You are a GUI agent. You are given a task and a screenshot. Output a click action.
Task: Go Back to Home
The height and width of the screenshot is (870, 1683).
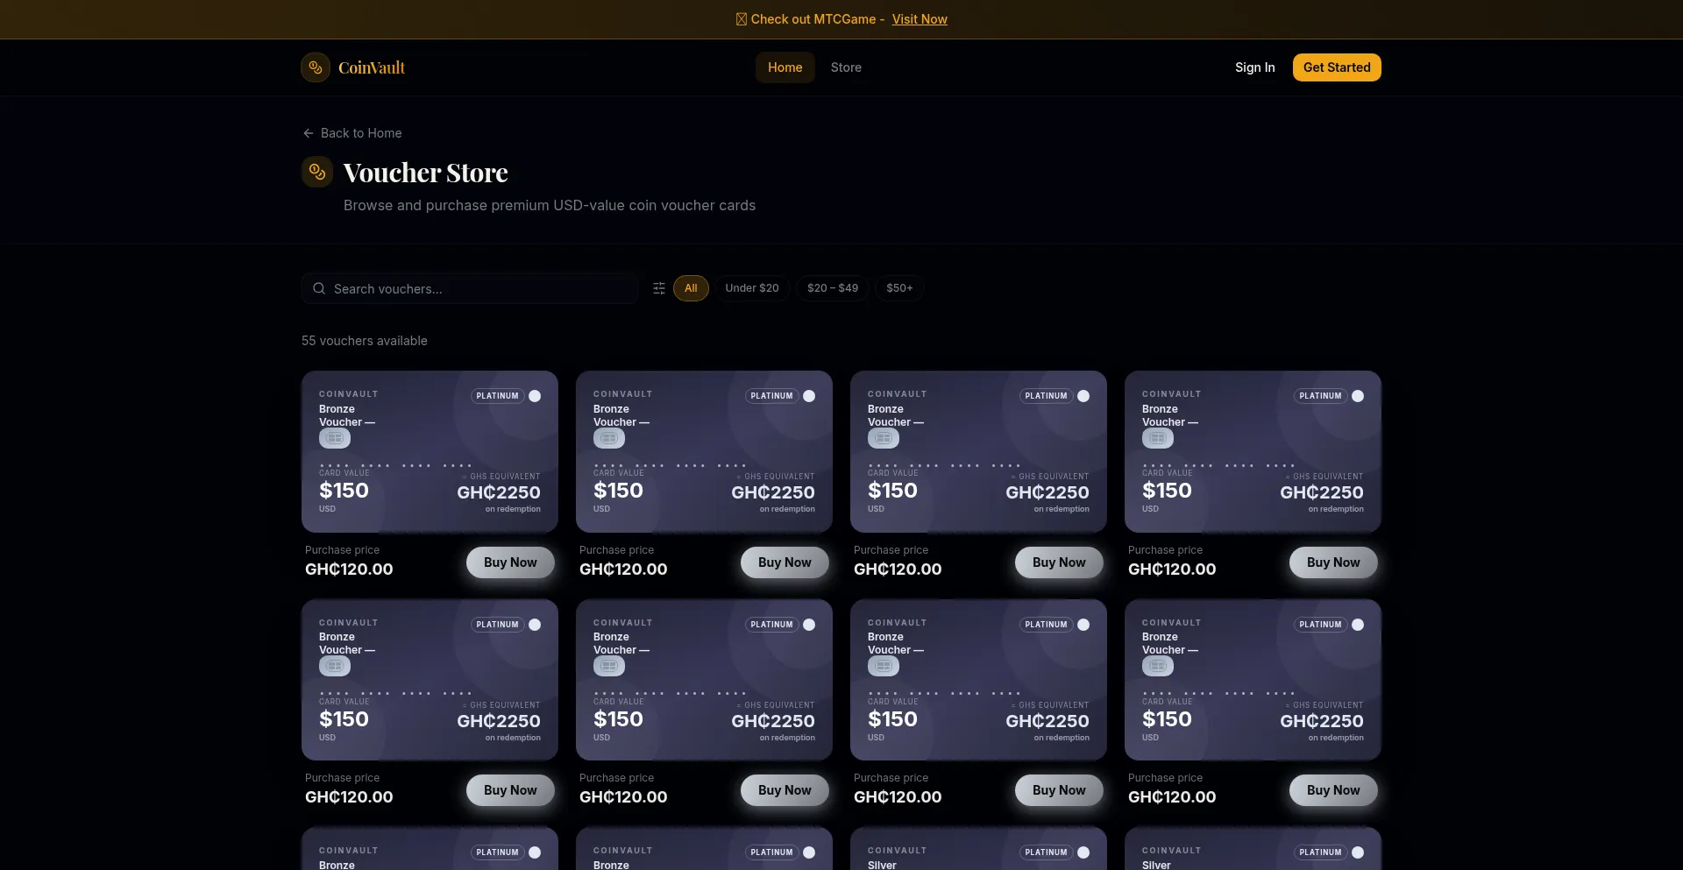[x=352, y=133]
